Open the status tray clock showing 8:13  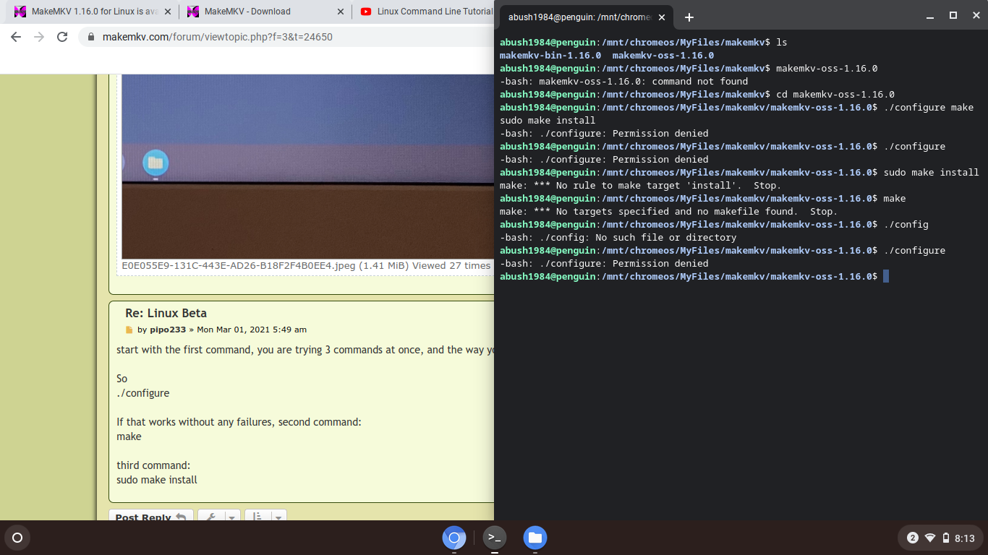coord(965,538)
